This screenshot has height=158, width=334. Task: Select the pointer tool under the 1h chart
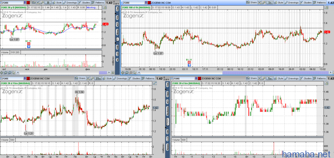[135, 73]
